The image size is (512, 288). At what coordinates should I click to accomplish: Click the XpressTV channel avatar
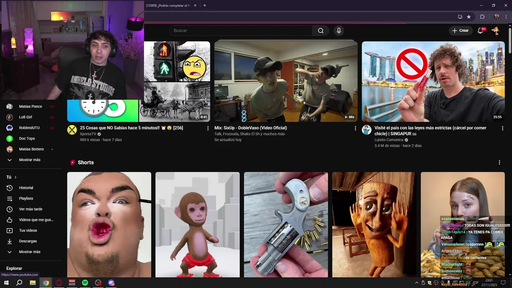72,130
